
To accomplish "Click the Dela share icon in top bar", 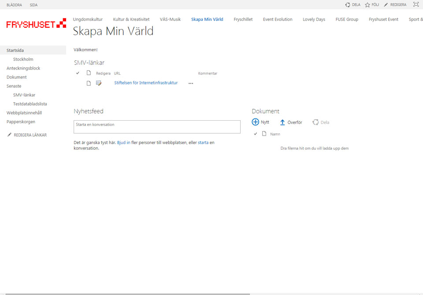I will tap(348, 5).
